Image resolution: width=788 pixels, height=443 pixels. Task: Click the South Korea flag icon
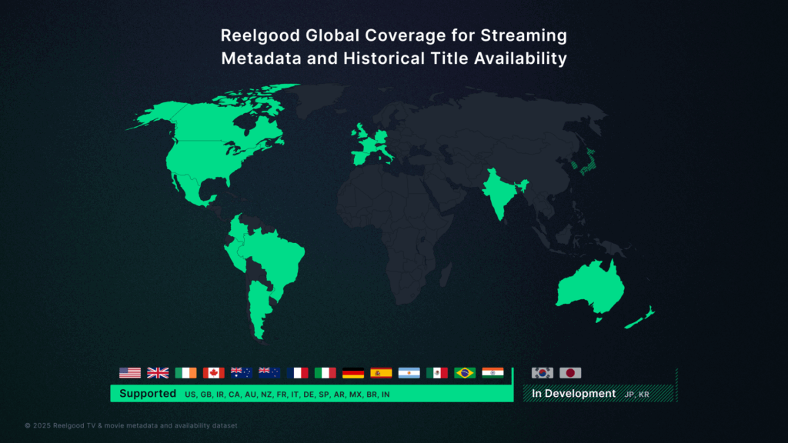pyautogui.click(x=543, y=373)
